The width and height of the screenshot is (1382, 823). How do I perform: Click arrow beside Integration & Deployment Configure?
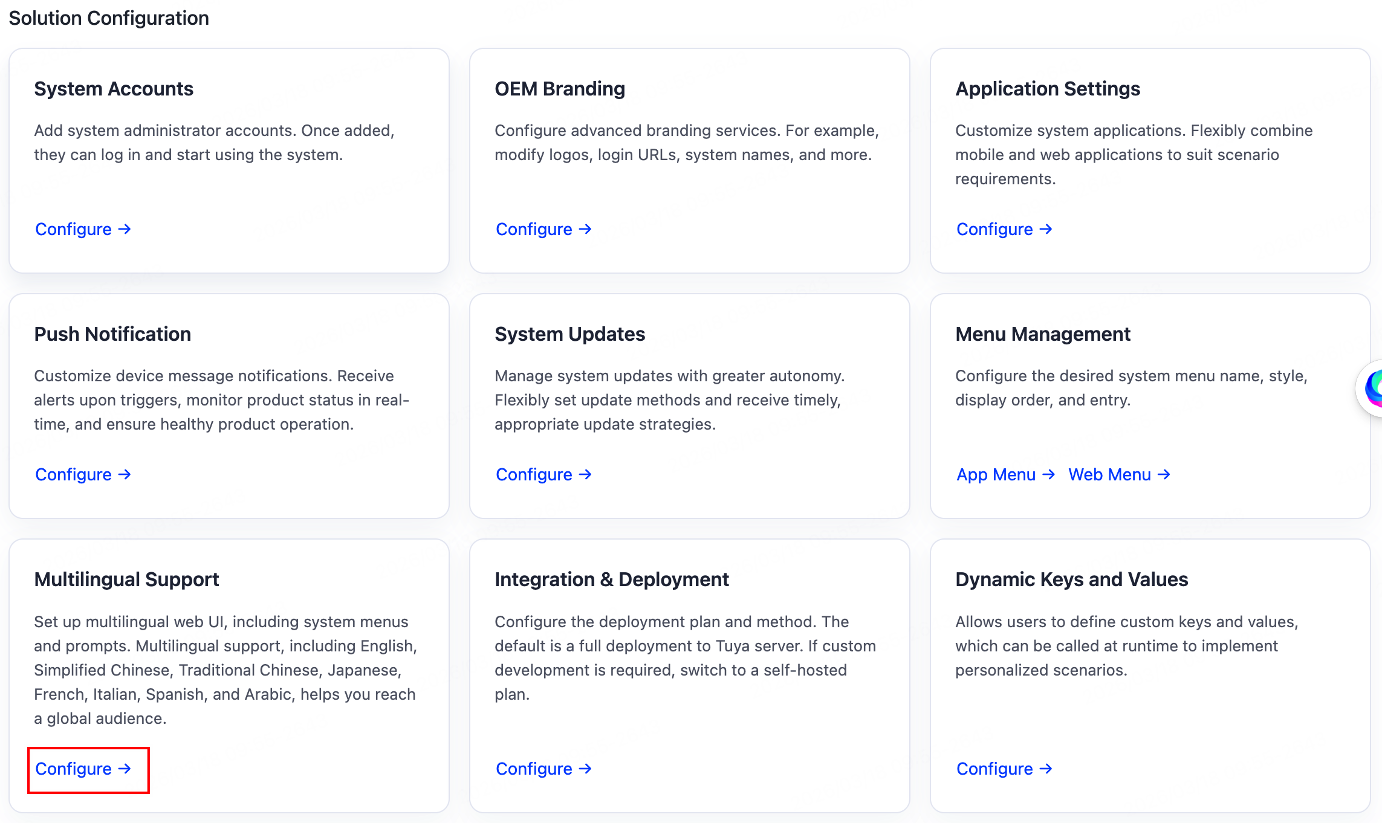point(585,769)
